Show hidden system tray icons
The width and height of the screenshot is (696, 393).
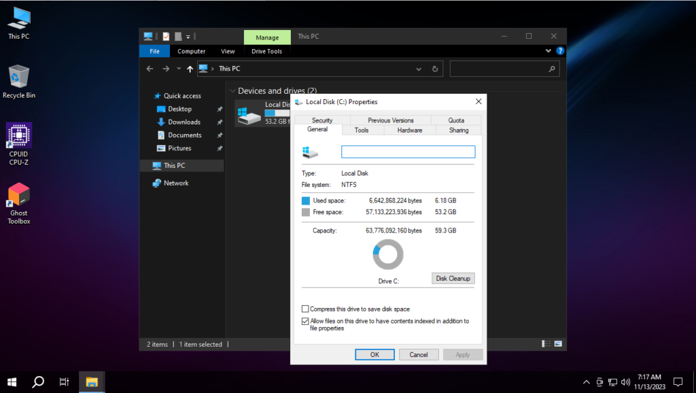[x=587, y=381]
